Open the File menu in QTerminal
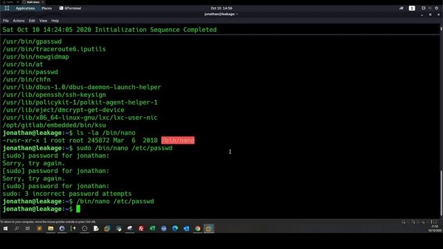Image resolution: width=443 pixels, height=249 pixels. pos(6,21)
